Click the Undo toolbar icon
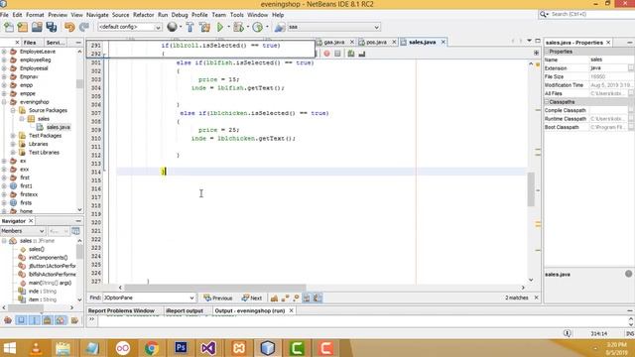635x357 pixels. tap(69, 27)
